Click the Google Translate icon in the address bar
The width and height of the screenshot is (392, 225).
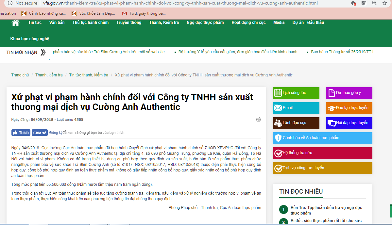364,3
